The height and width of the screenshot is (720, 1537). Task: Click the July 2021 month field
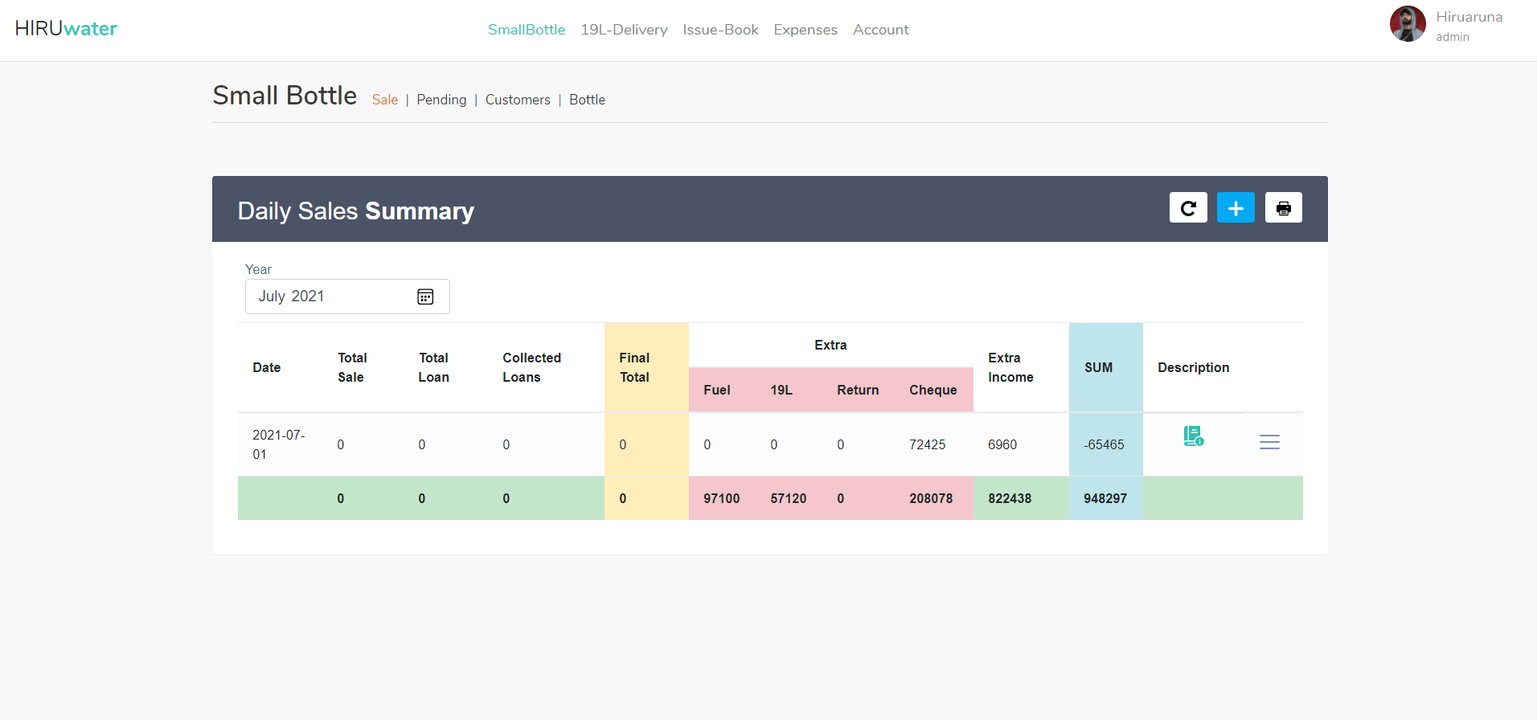[347, 297]
